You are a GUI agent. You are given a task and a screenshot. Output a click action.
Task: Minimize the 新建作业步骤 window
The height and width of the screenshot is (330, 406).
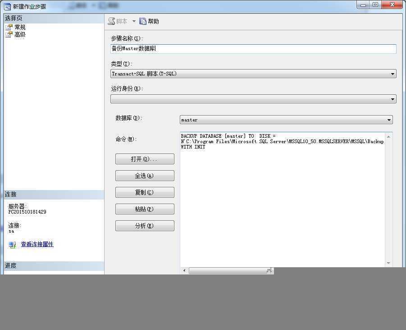pos(363,5)
